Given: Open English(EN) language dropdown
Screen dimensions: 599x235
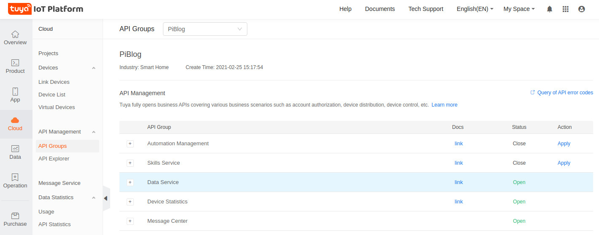Looking at the screenshot, I should 475,9.
